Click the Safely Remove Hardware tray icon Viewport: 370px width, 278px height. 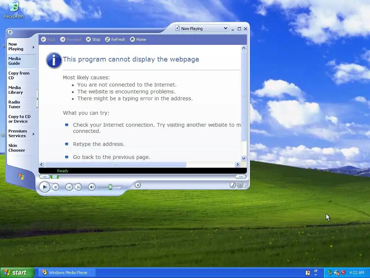[x=330, y=273]
